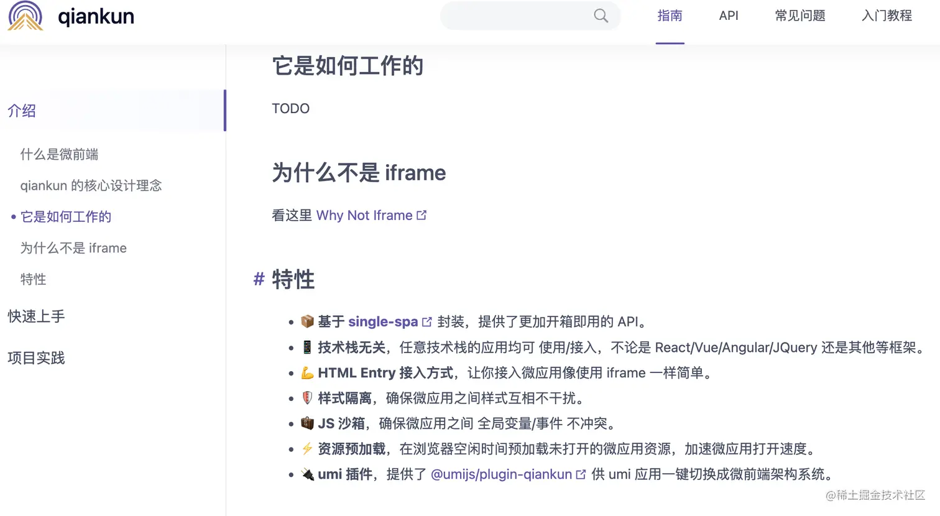Click the bold 样式隔离 text
This screenshot has width=940, height=516.
344,398
